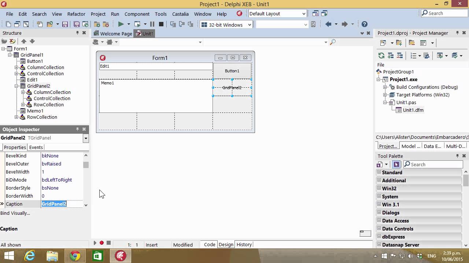Expand the Standard palette category
This screenshot has height=263, width=469.
379,172
